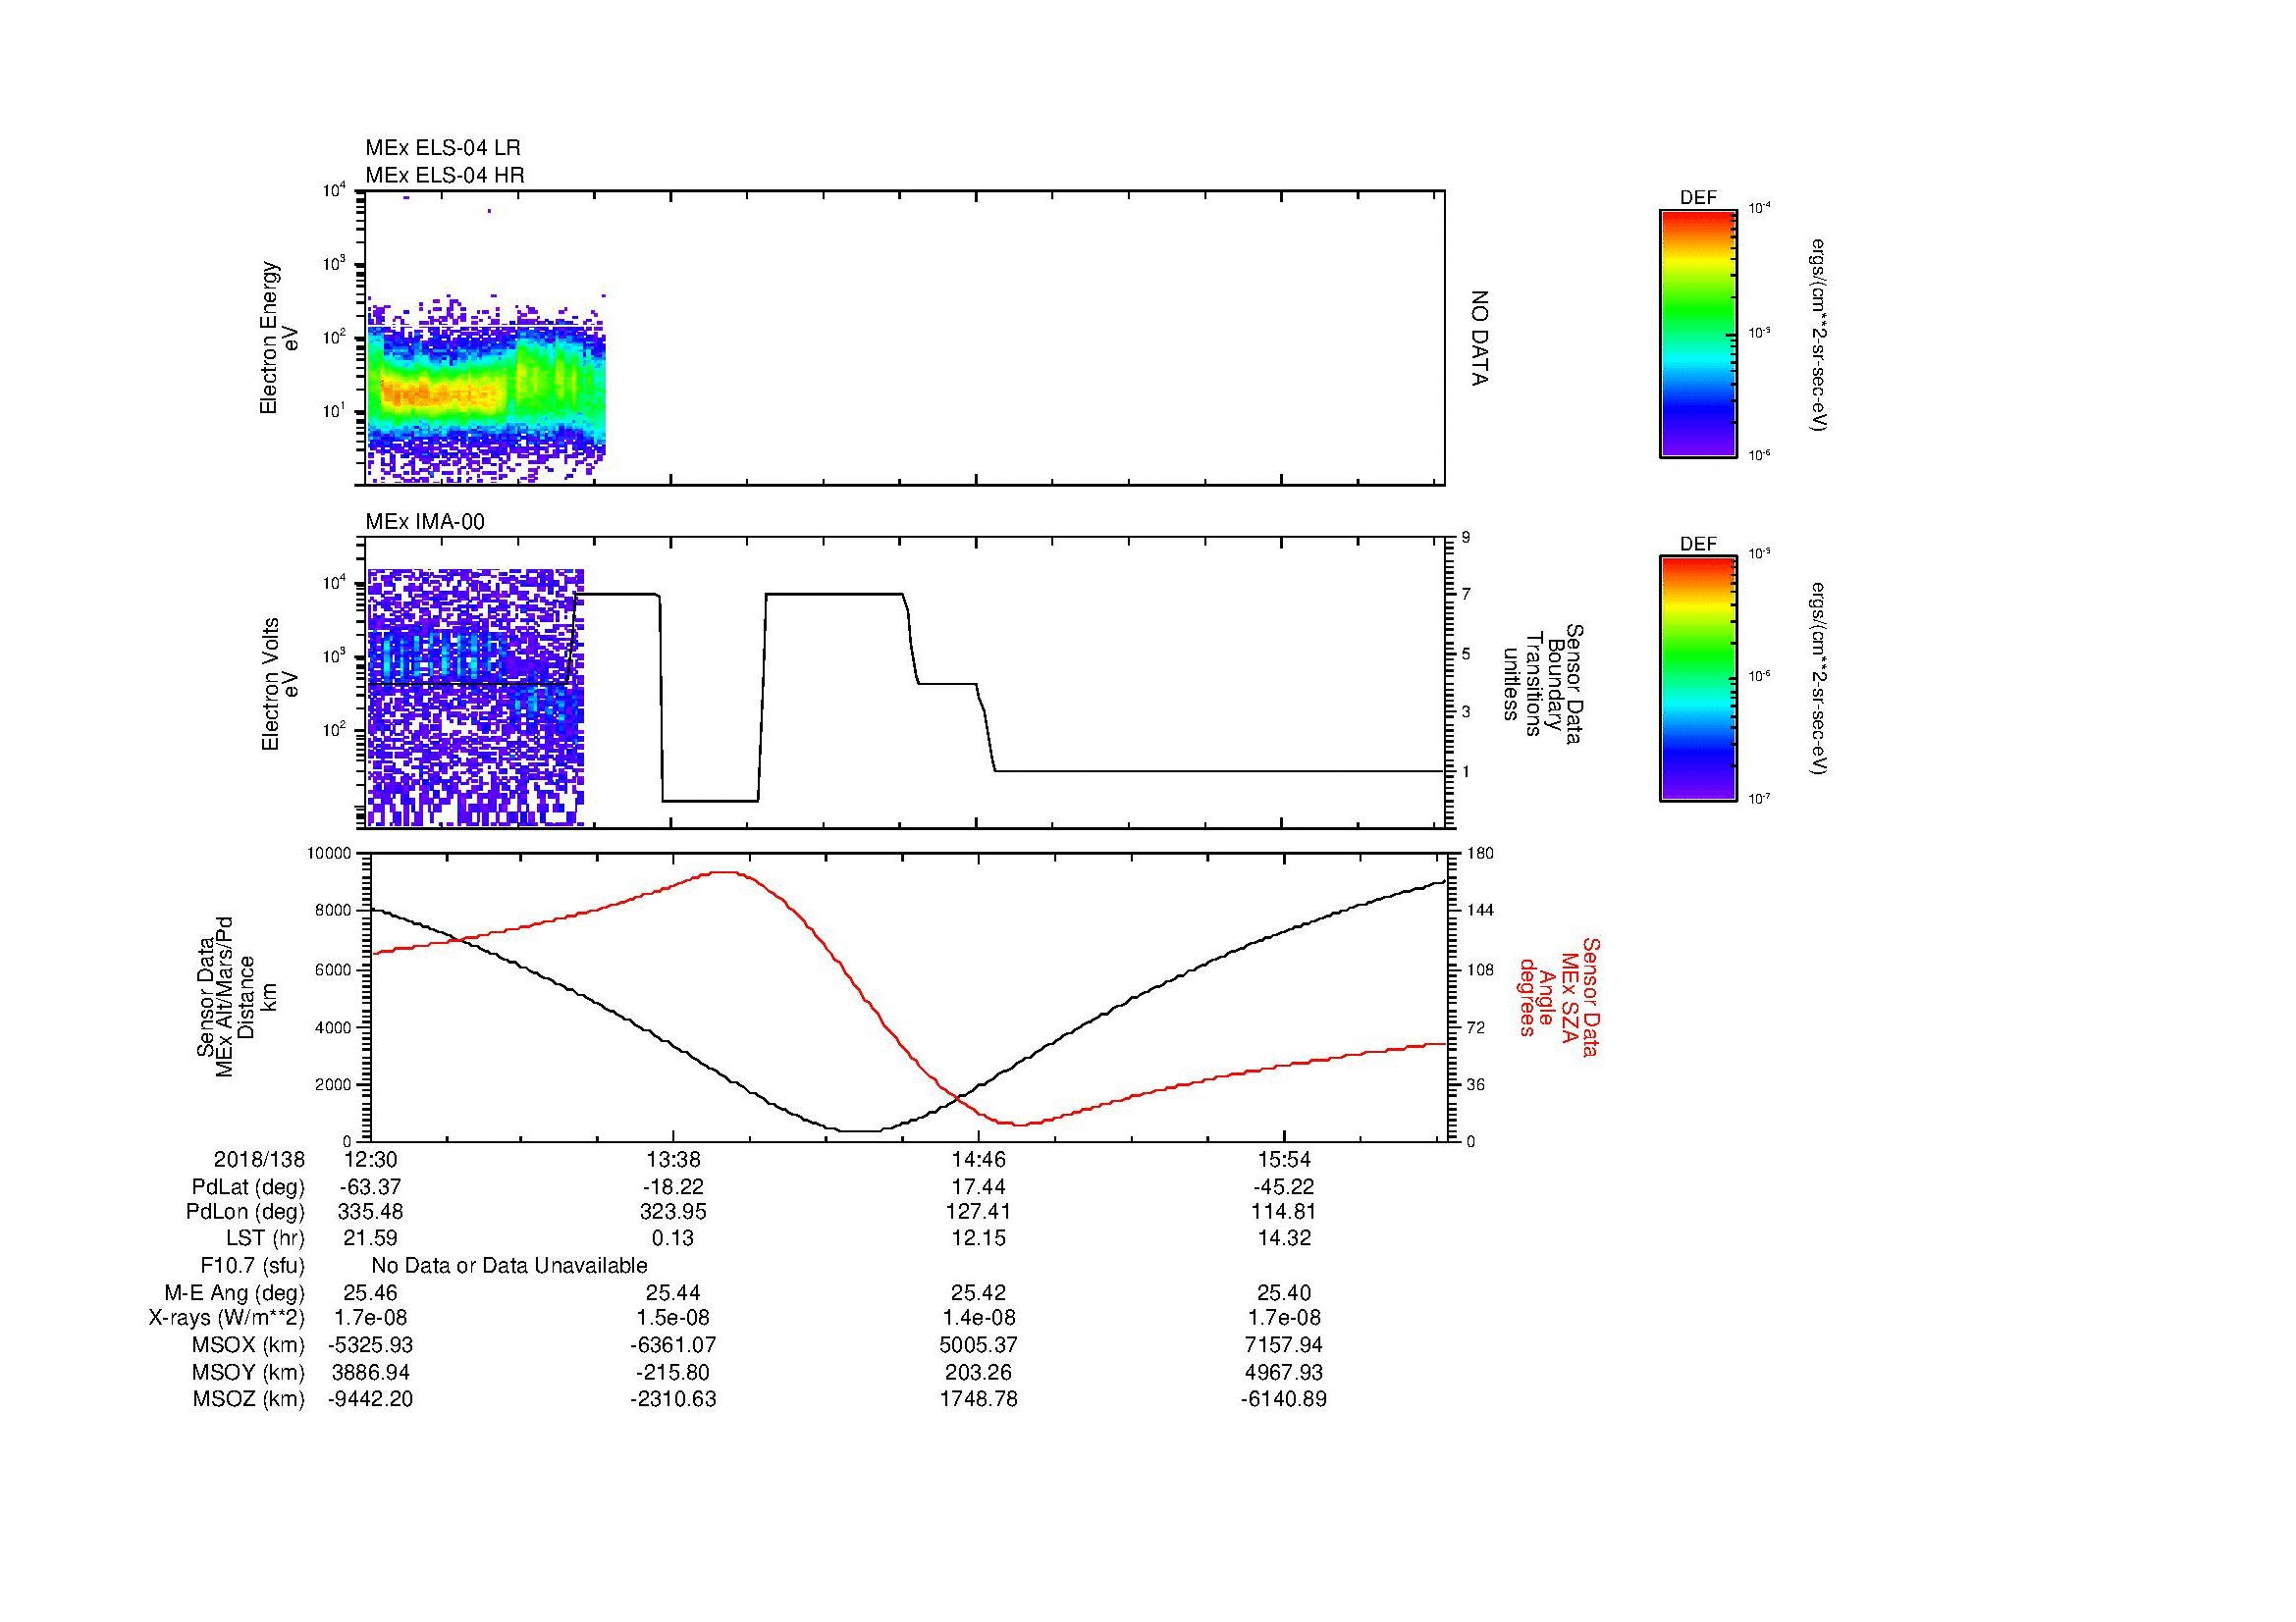The width and height of the screenshot is (2296, 1622).
Task: Click PdLat value '-18.22'
Action: (673, 1186)
